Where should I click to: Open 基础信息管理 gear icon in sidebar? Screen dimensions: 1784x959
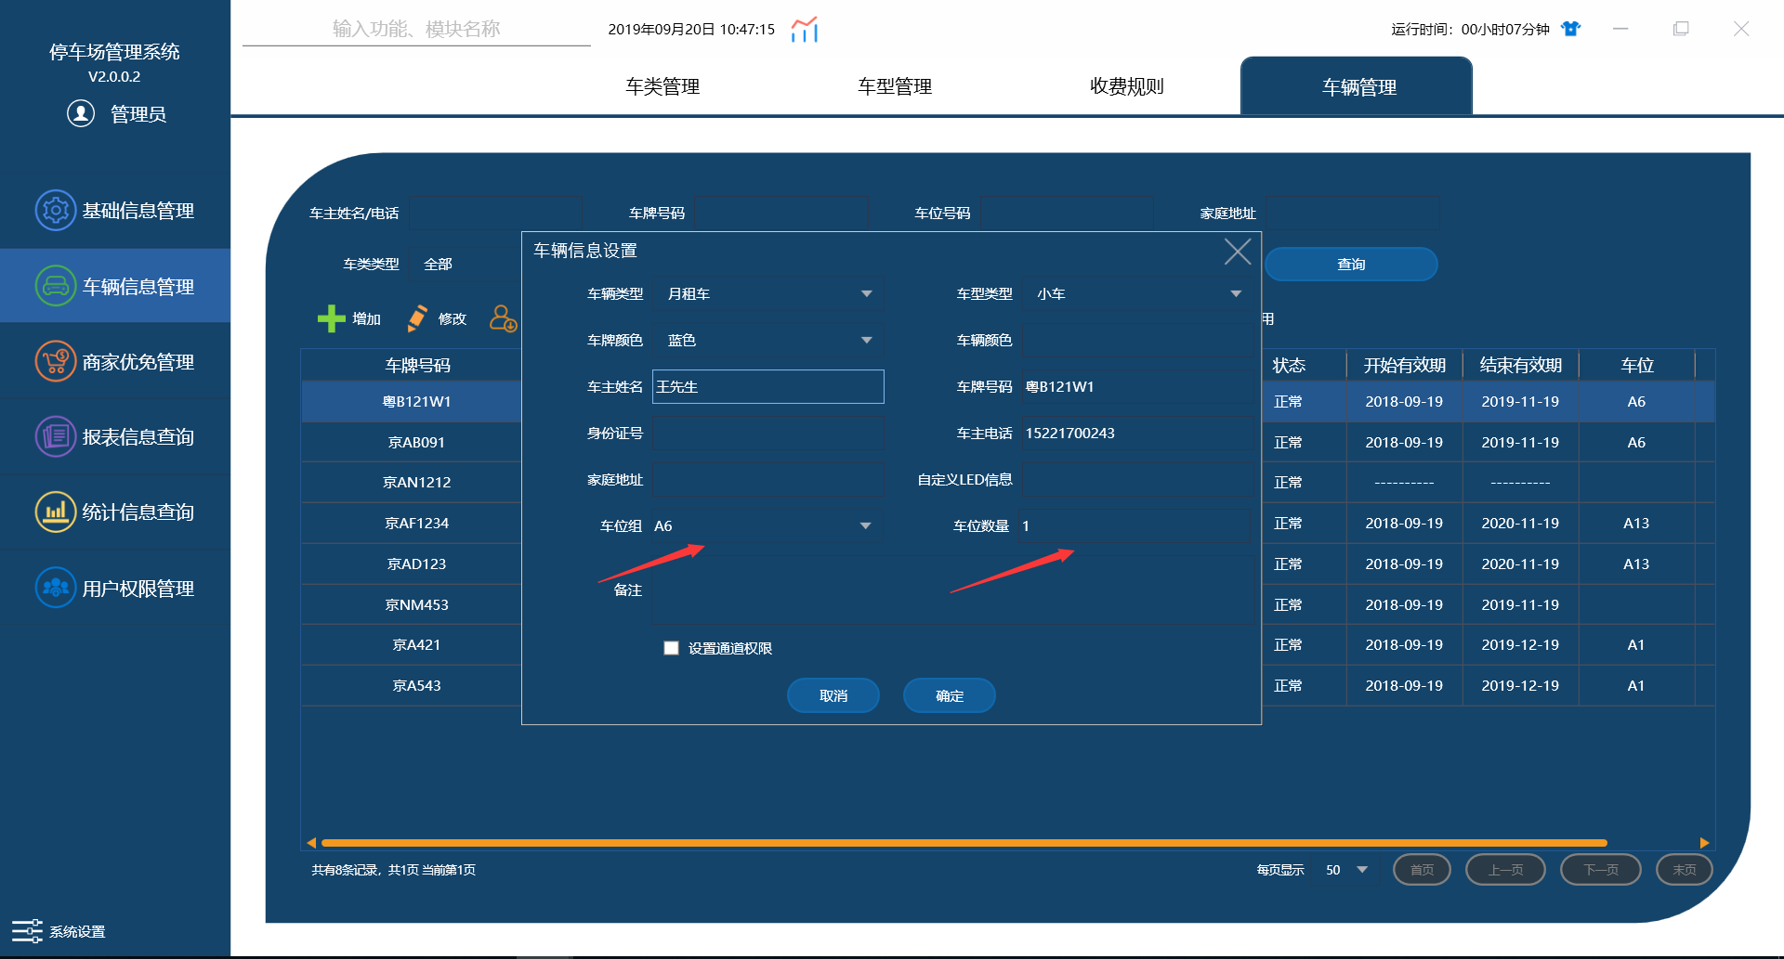(55, 210)
